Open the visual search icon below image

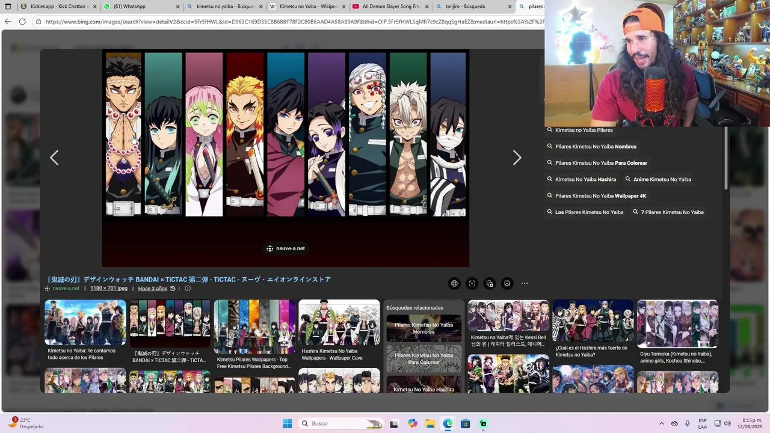472,283
